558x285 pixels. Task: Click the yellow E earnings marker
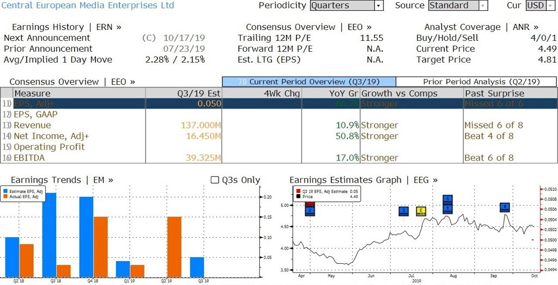point(421,211)
